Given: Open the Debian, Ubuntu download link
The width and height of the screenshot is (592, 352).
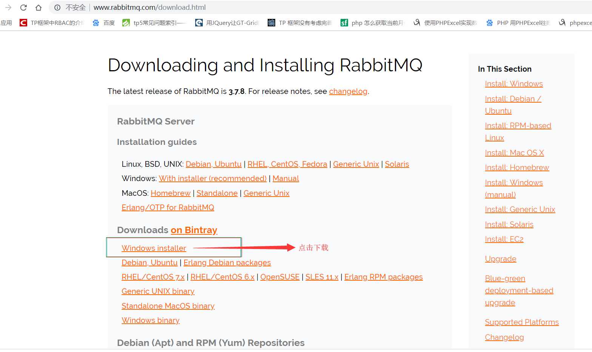Looking at the screenshot, I should pyautogui.click(x=150, y=263).
